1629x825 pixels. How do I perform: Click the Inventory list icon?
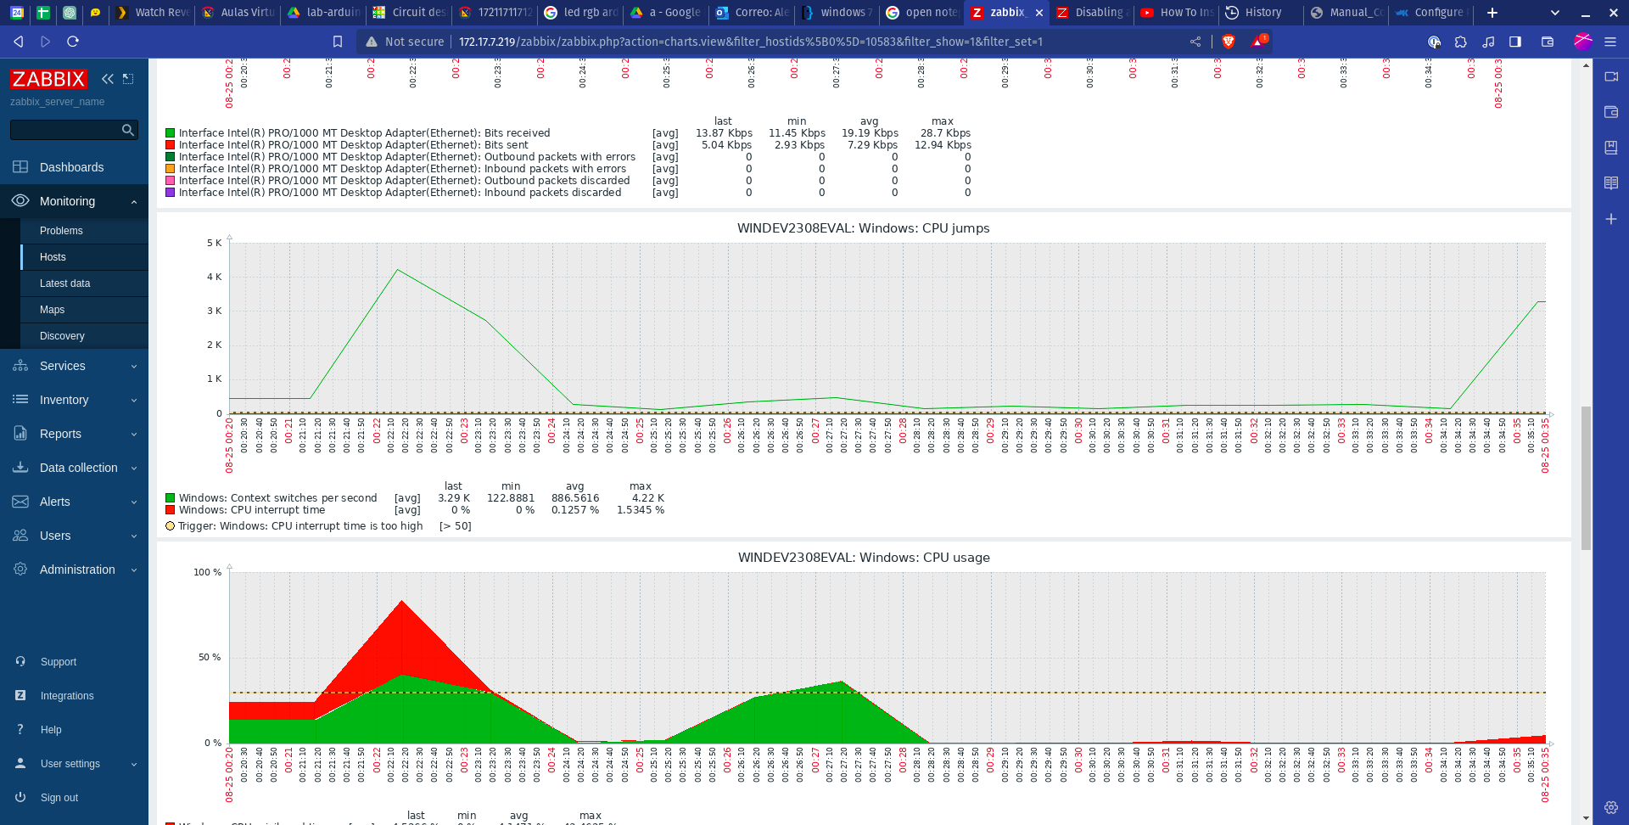click(x=20, y=400)
